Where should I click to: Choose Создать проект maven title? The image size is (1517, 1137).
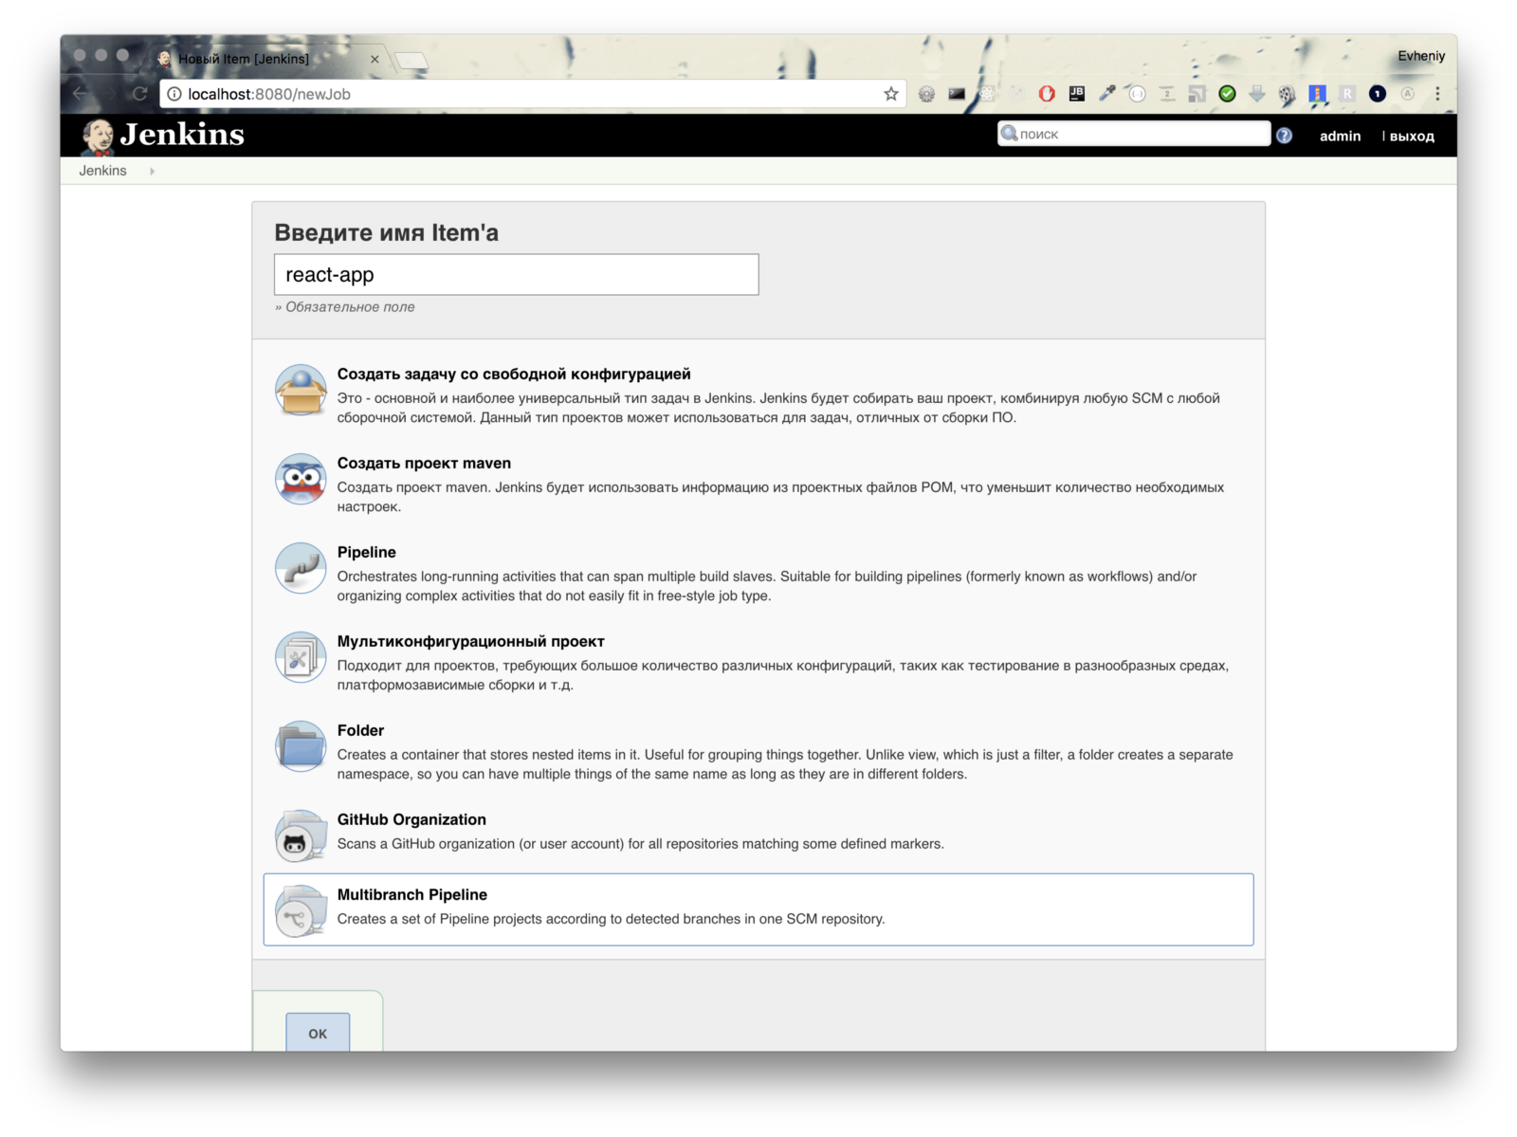tap(424, 463)
